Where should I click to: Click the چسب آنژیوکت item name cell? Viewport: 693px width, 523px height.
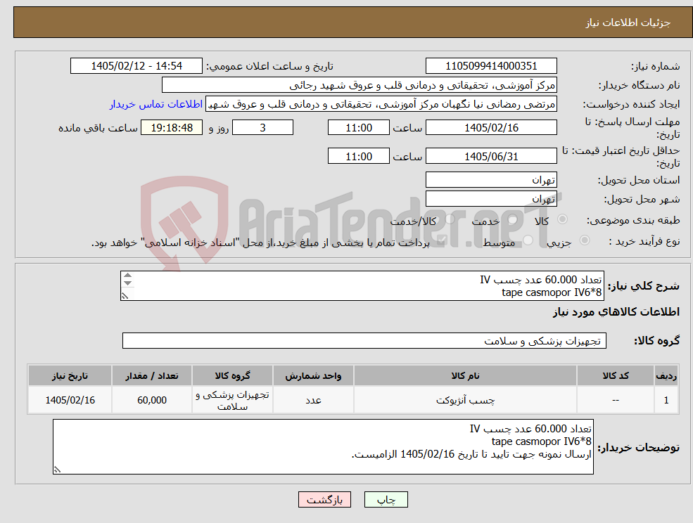[x=465, y=400]
